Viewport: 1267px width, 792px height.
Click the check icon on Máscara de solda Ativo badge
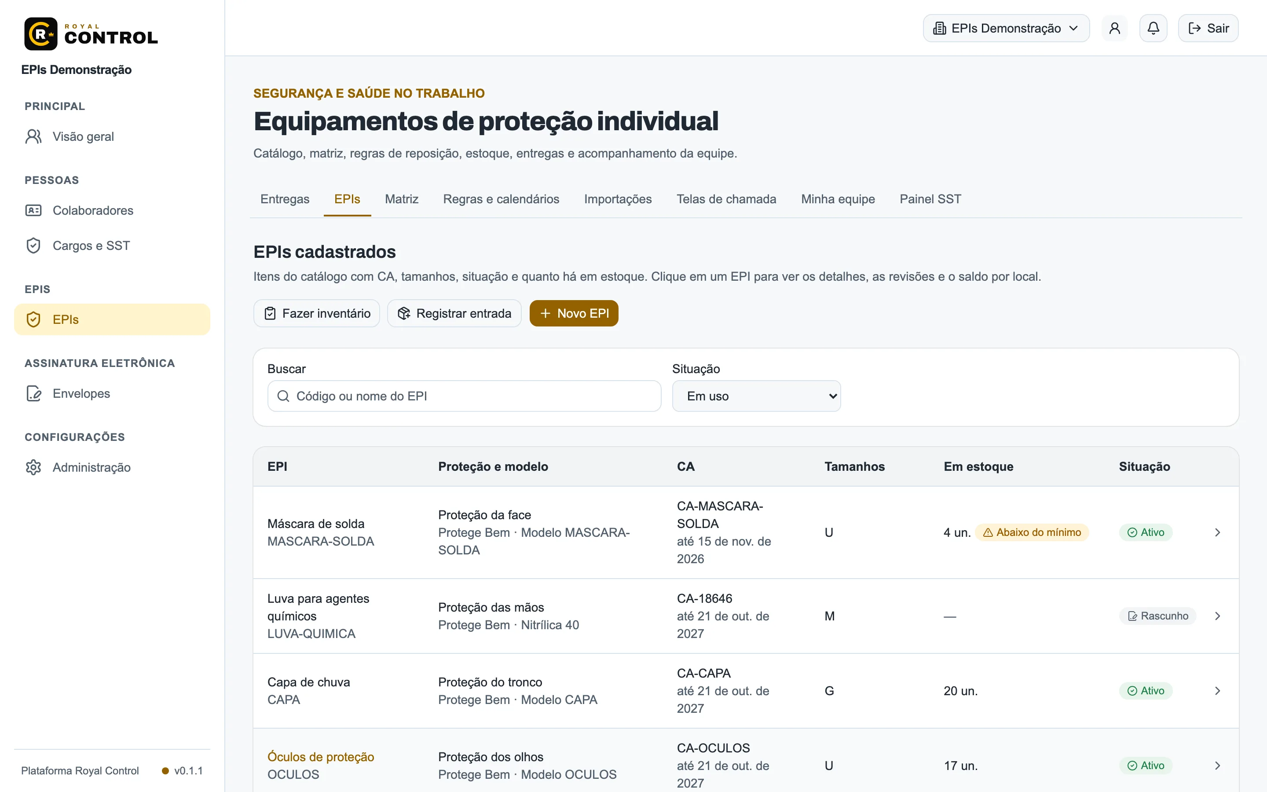click(1132, 532)
